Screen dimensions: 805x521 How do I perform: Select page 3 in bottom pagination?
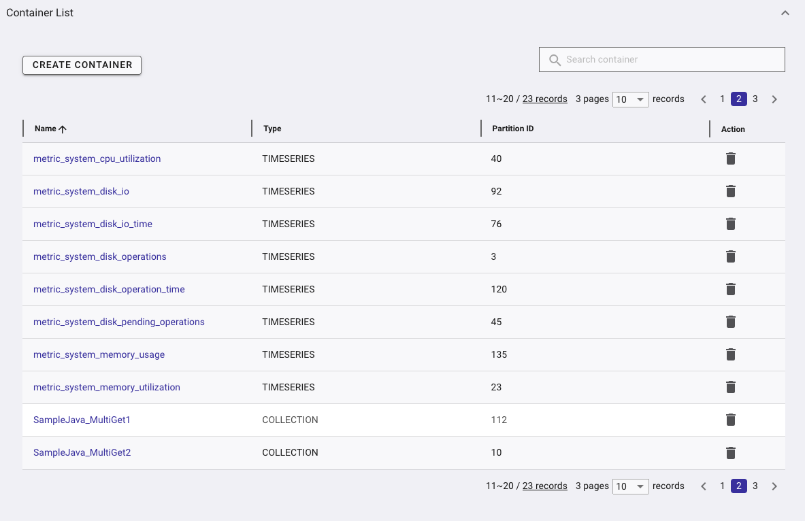(755, 486)
